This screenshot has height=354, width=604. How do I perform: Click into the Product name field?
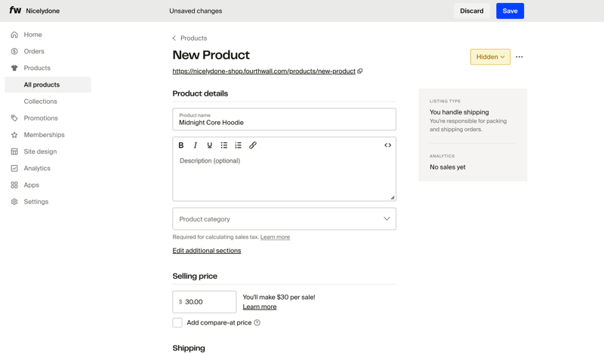coord(284,122)
